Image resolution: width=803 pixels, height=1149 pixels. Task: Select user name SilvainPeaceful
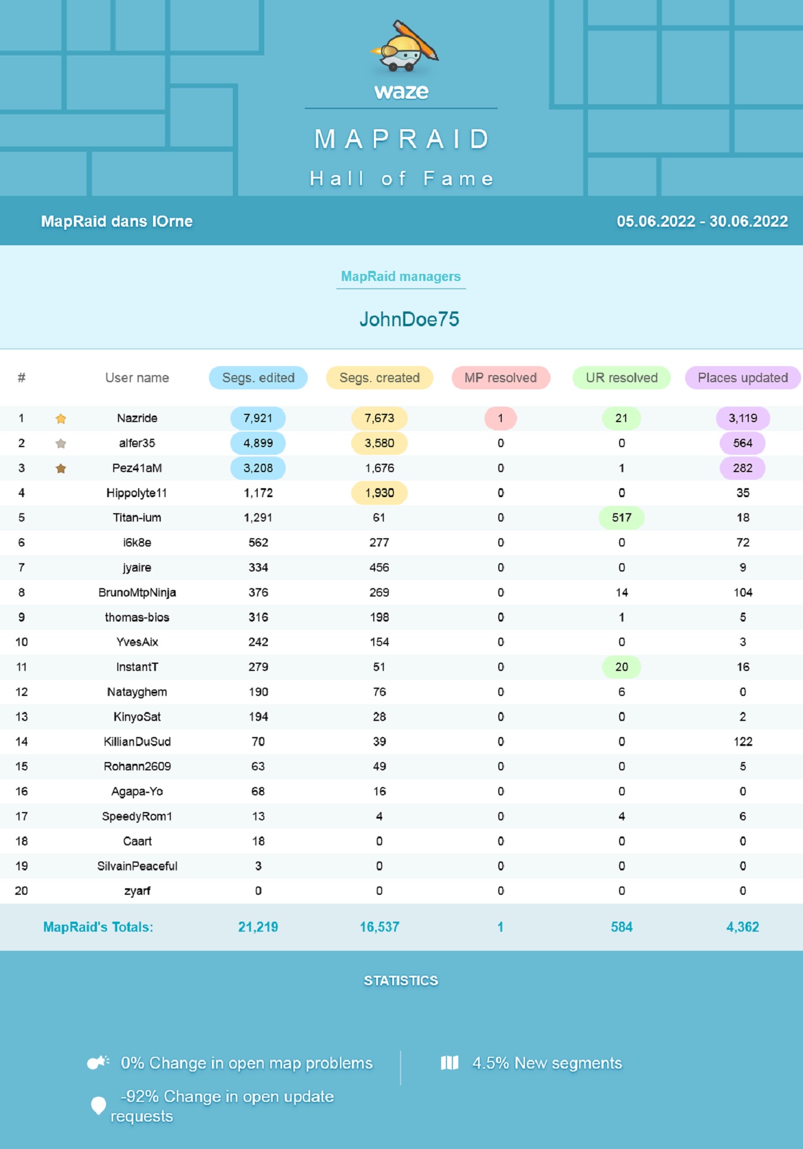click(x=137, y=866)
